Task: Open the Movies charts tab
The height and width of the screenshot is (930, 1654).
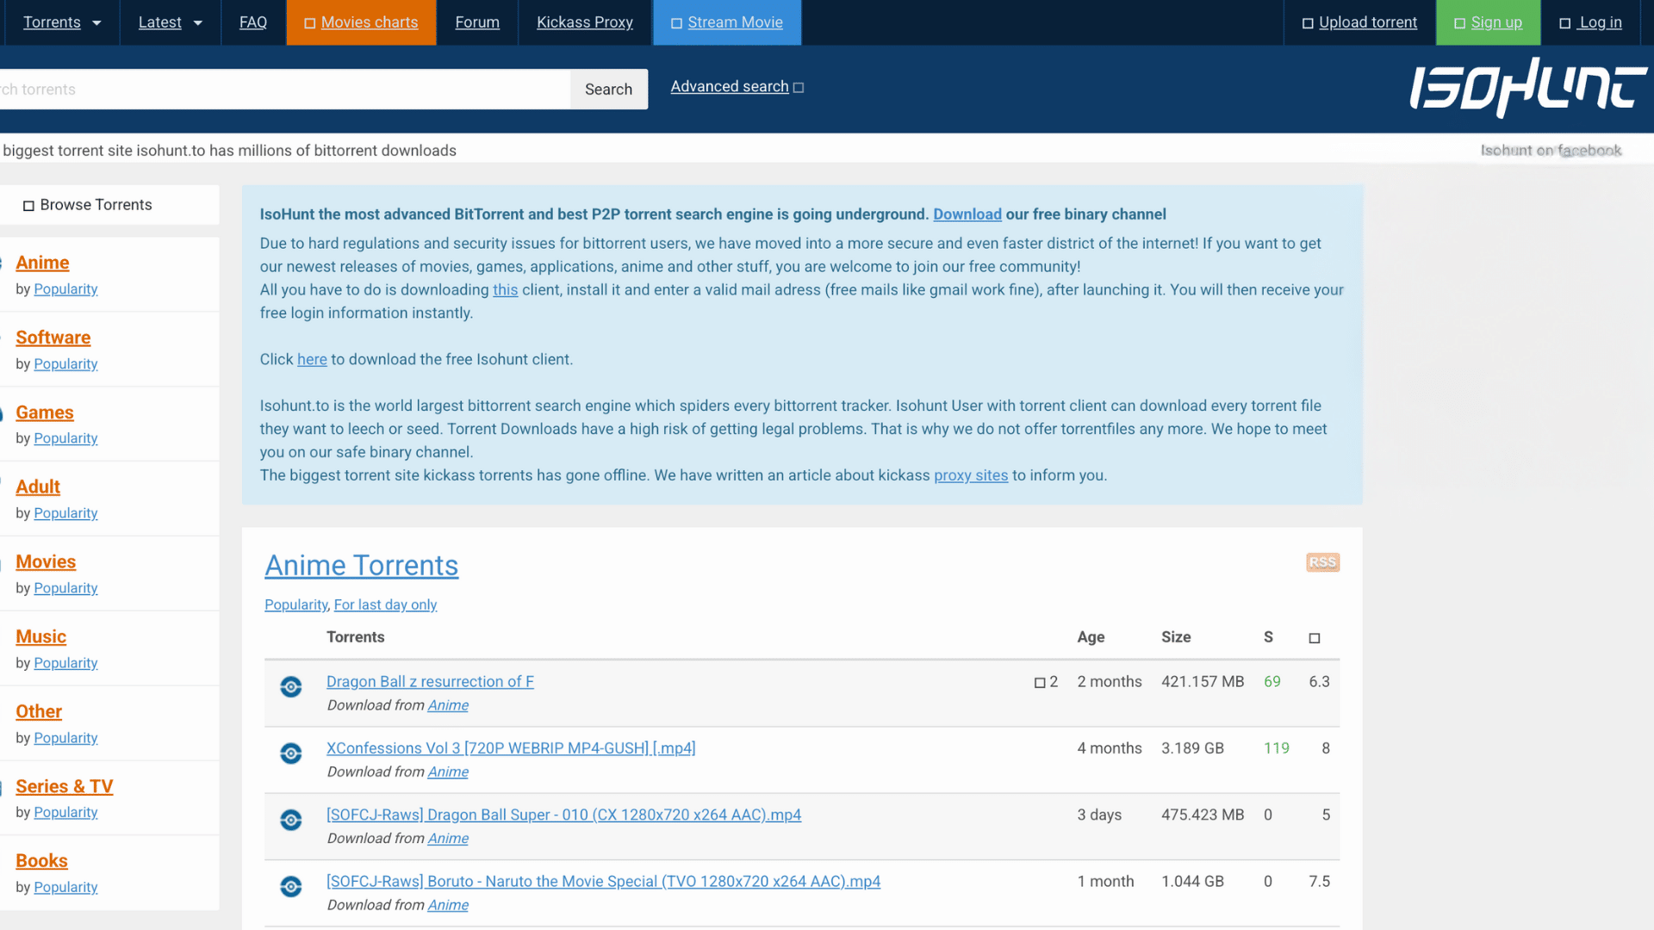Action: [x=361, y=22]
